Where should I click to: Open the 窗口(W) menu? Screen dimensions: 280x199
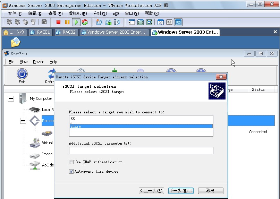132,14
